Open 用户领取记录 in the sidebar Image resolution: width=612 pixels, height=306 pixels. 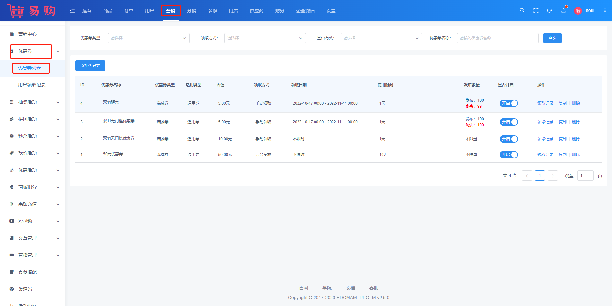(32, 85)
